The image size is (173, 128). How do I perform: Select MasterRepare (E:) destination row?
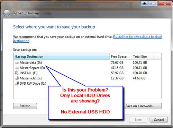click(x=88, y=68)
